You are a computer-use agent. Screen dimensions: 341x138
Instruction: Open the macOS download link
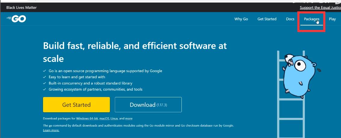(104, 119)
